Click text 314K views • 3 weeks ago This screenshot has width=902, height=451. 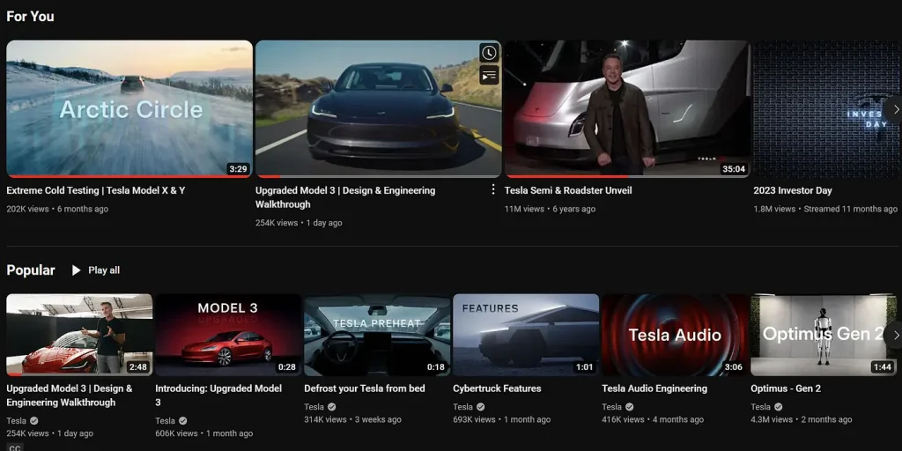tap(352, 419)
